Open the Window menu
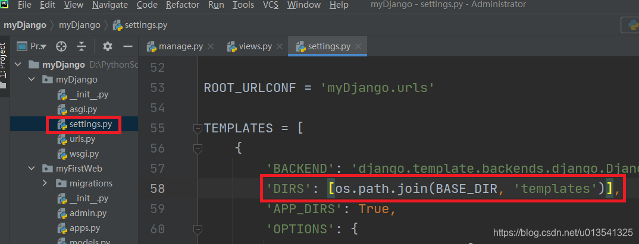 [303, 5]
